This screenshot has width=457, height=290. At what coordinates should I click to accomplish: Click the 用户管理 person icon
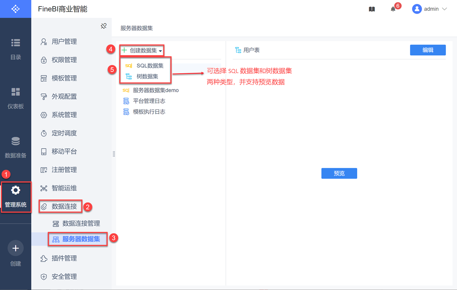point(44,42)
